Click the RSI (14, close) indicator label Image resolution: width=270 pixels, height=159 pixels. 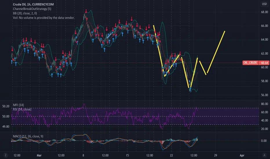coord(22,109)
